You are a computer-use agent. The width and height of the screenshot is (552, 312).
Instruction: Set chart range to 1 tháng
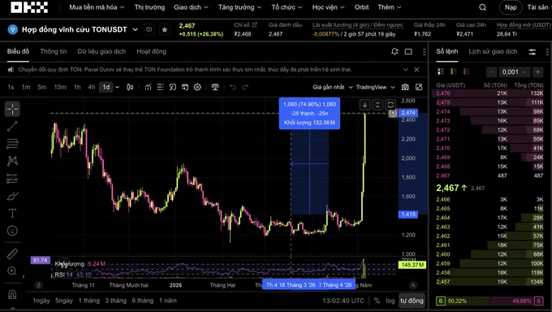pos(88,301)
